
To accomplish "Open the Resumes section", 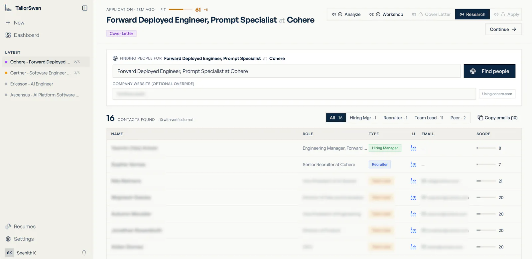I will [21, 227].
